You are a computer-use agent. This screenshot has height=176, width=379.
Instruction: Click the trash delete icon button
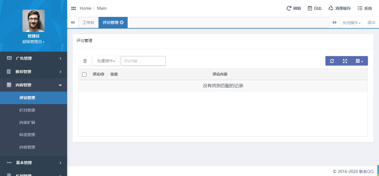click(85, 61)
